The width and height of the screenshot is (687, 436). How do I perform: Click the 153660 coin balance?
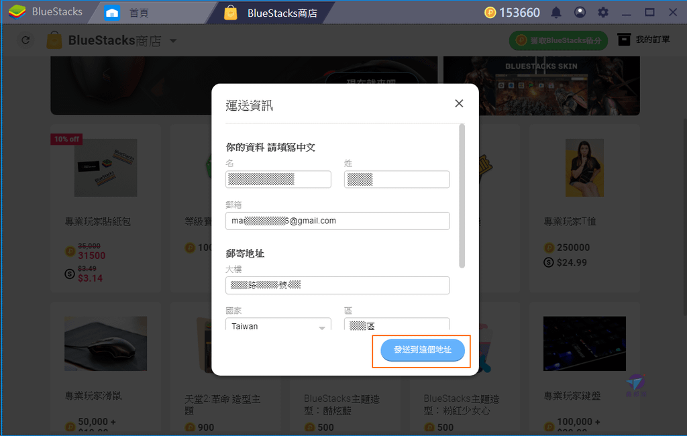(519, 13)
